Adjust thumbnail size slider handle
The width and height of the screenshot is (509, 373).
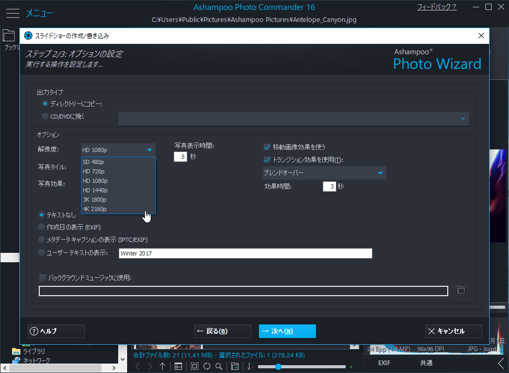click(x=278, y=367)
